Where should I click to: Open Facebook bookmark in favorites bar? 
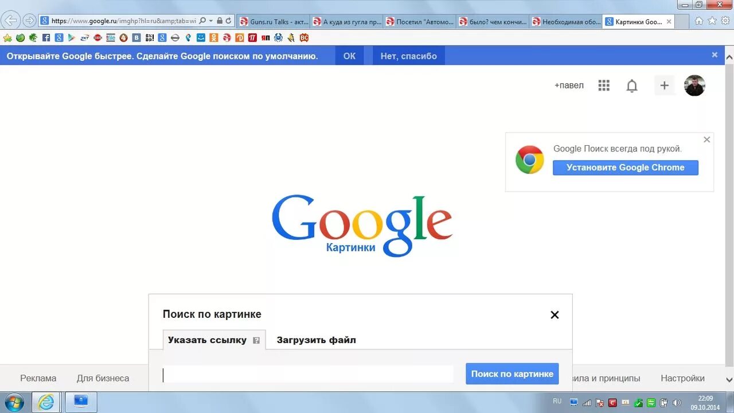pos(46,38)
